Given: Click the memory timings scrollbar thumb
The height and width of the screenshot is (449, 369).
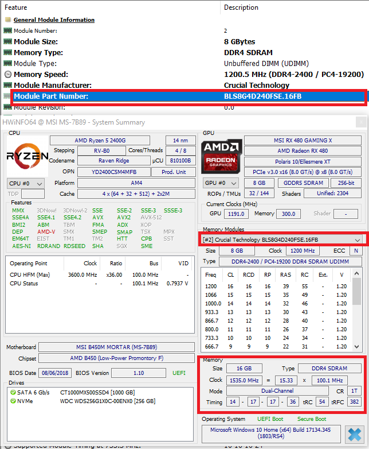Looking at the screenshot, I should tap(357, 292).
